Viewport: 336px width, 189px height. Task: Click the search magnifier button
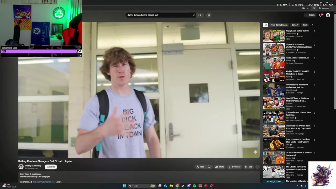200,15
